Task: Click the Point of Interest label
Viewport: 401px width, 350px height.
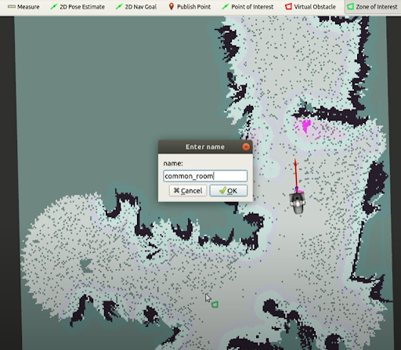Action: click(x=252, y=7)
